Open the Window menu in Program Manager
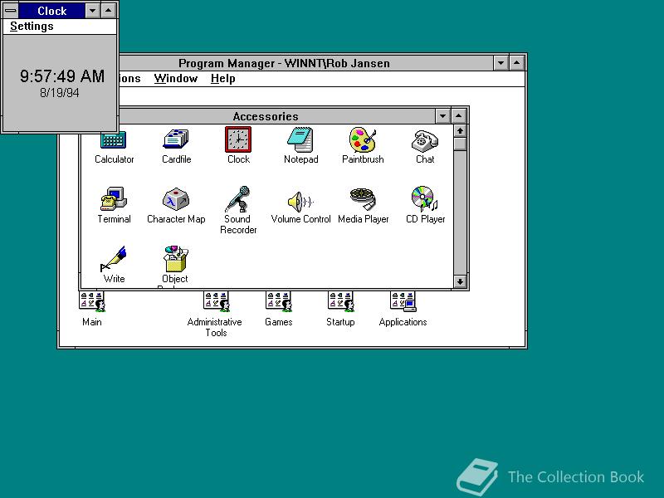664x498 pixels. [176, 78]
